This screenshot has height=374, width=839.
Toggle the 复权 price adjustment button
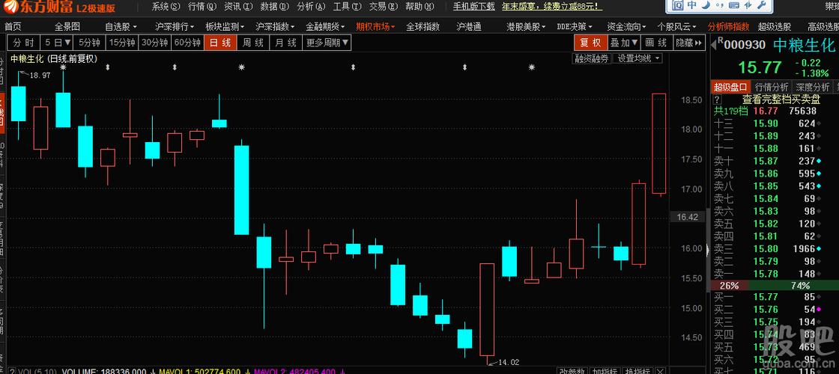point(591,43)
